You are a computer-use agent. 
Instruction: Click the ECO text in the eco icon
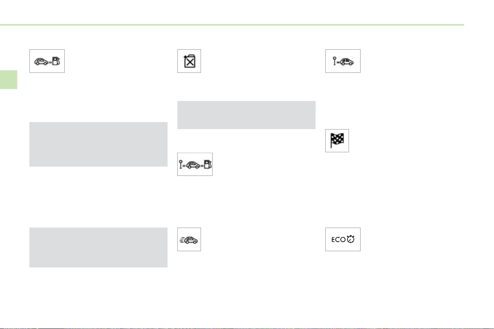pyautogui.click(x=338, y=240)
